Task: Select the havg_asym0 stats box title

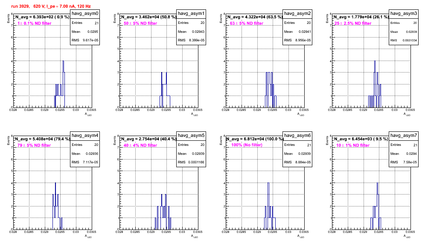Action: (85, 14)
